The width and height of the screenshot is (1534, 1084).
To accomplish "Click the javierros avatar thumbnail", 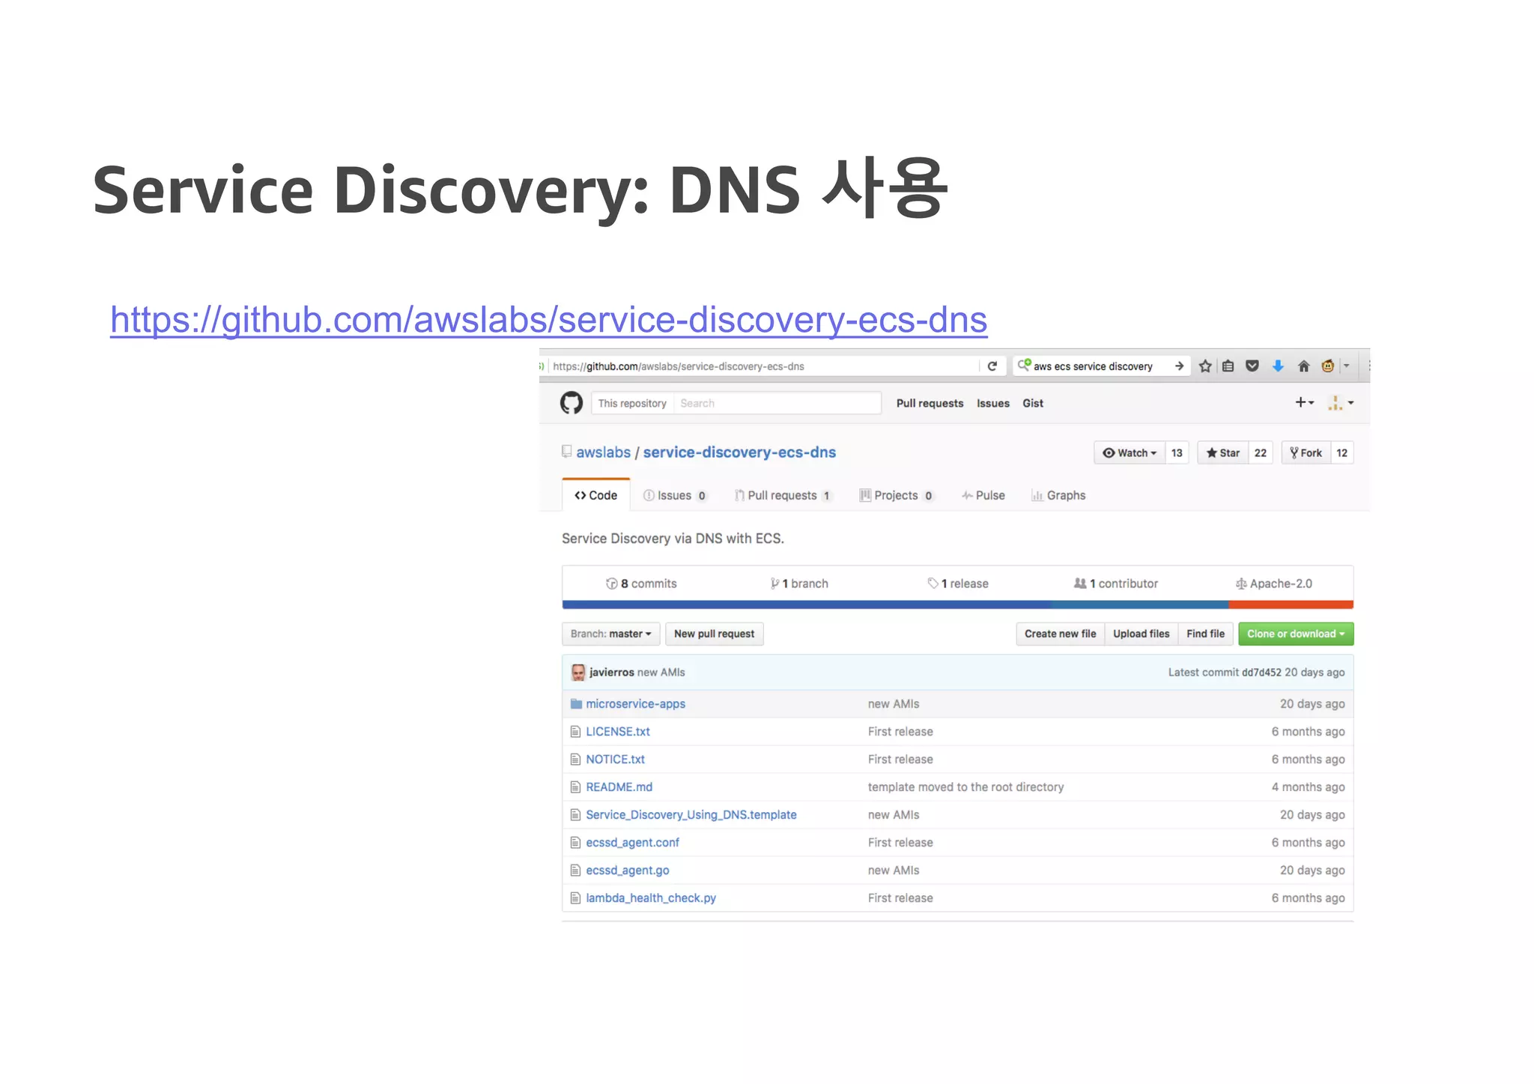I will [577, 673].
